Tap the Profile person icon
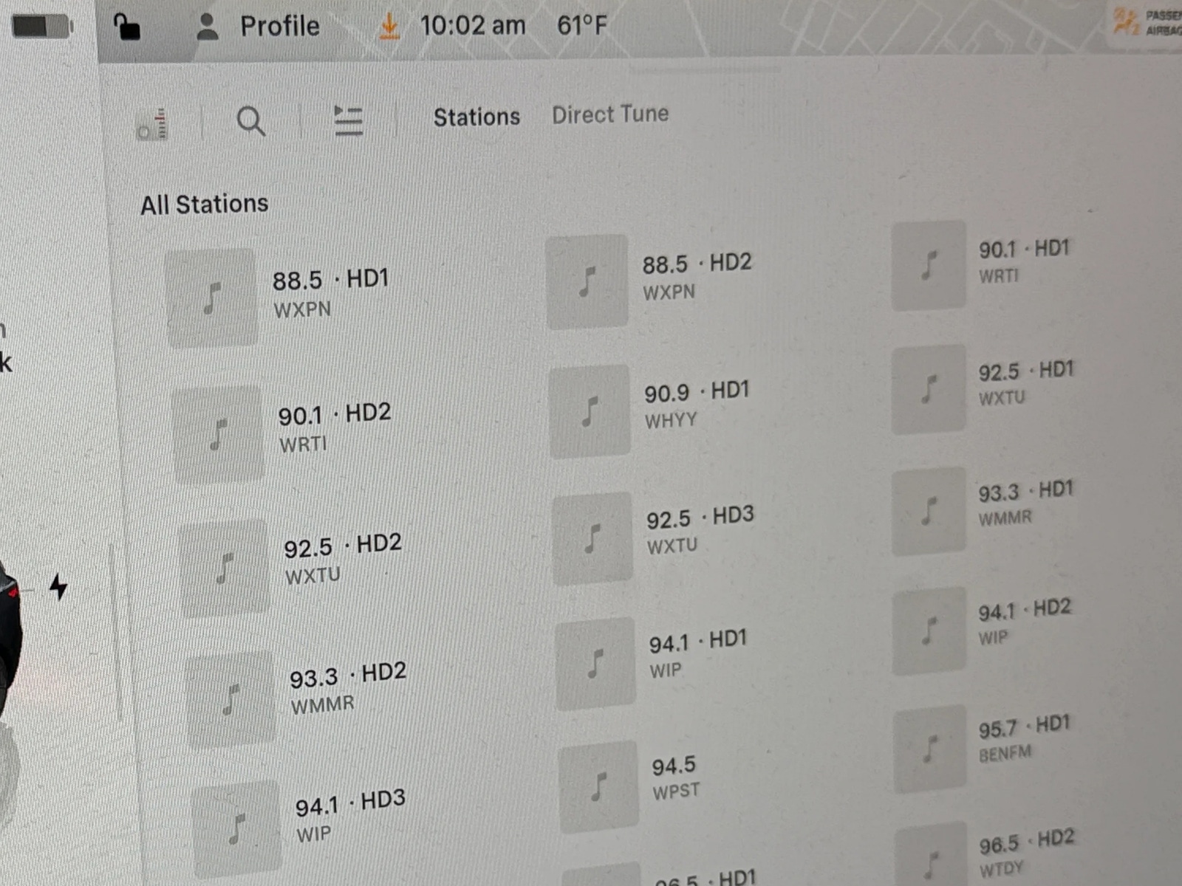This screenshot has width=1182, height=886. tap(208, 27)
